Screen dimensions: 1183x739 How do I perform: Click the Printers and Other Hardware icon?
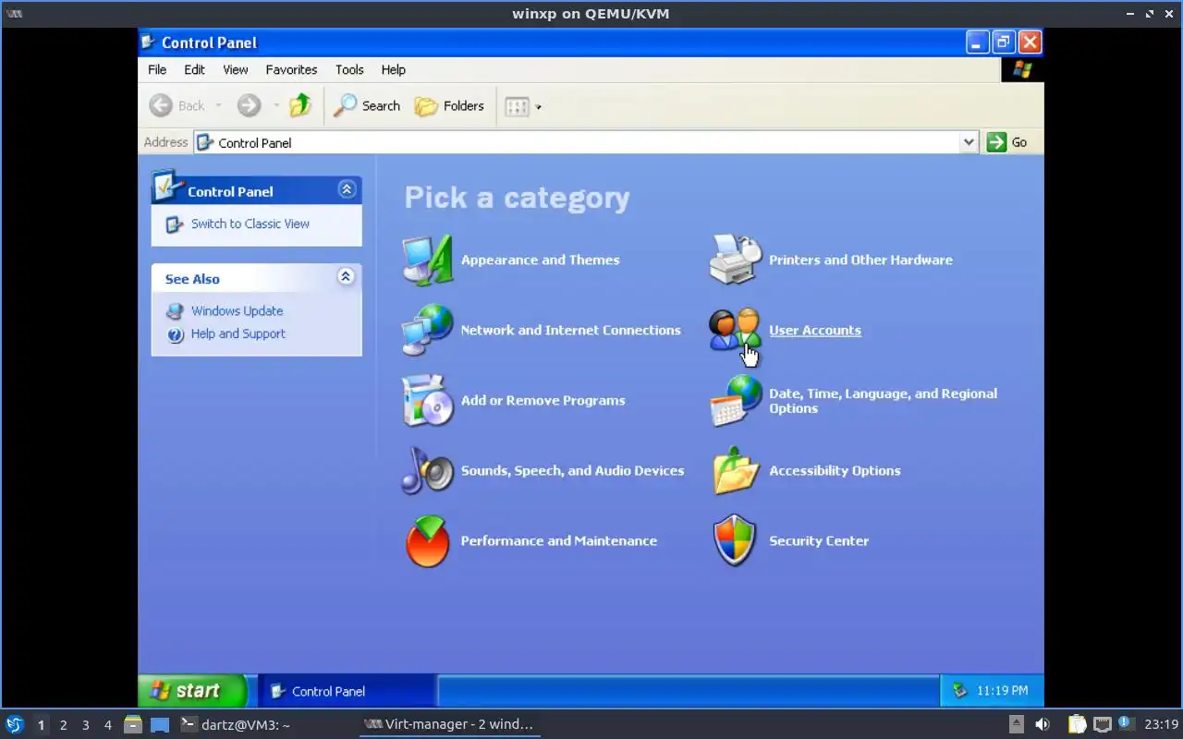click(736, 260)
